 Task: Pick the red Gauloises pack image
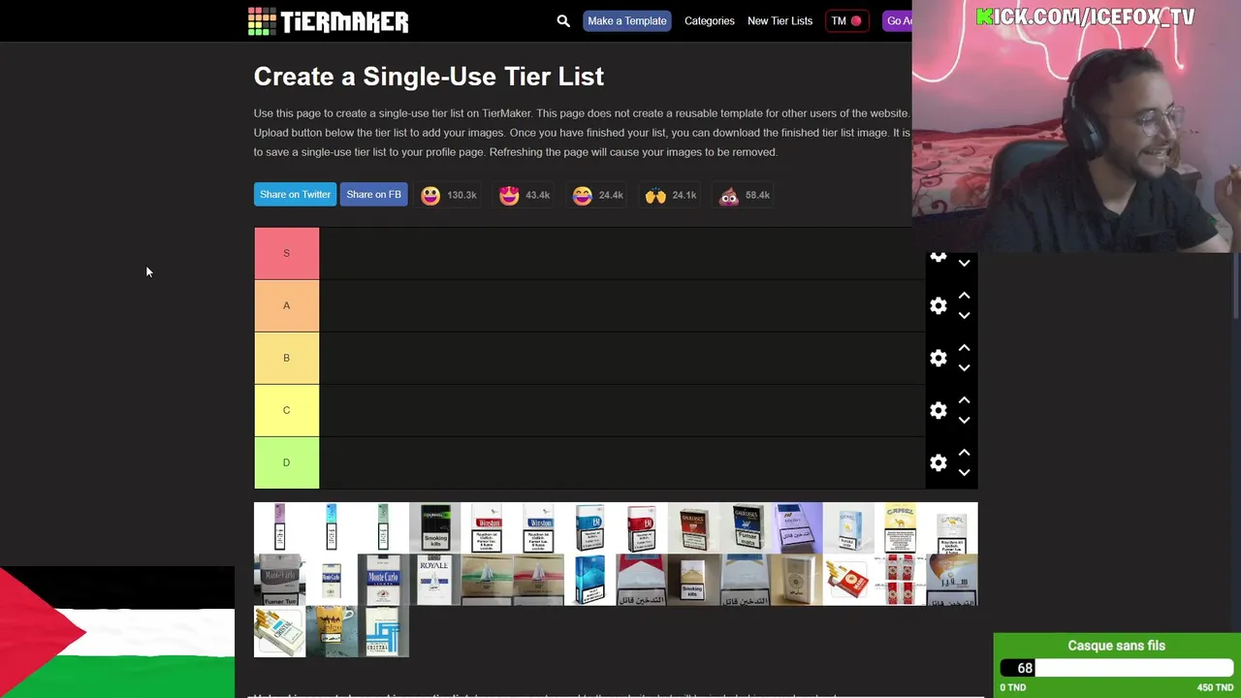[693, 527]
